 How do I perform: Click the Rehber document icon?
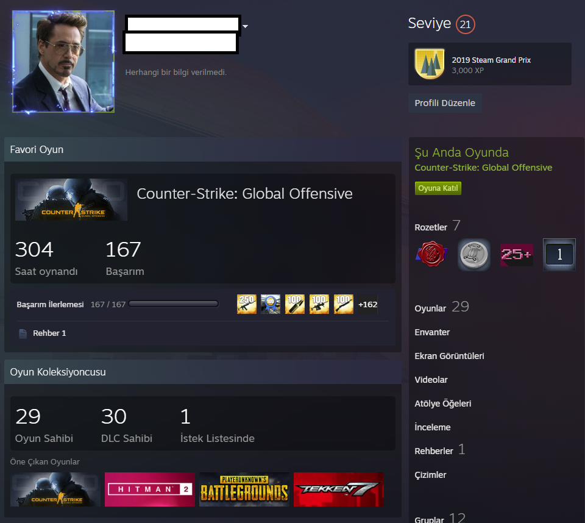23,333
